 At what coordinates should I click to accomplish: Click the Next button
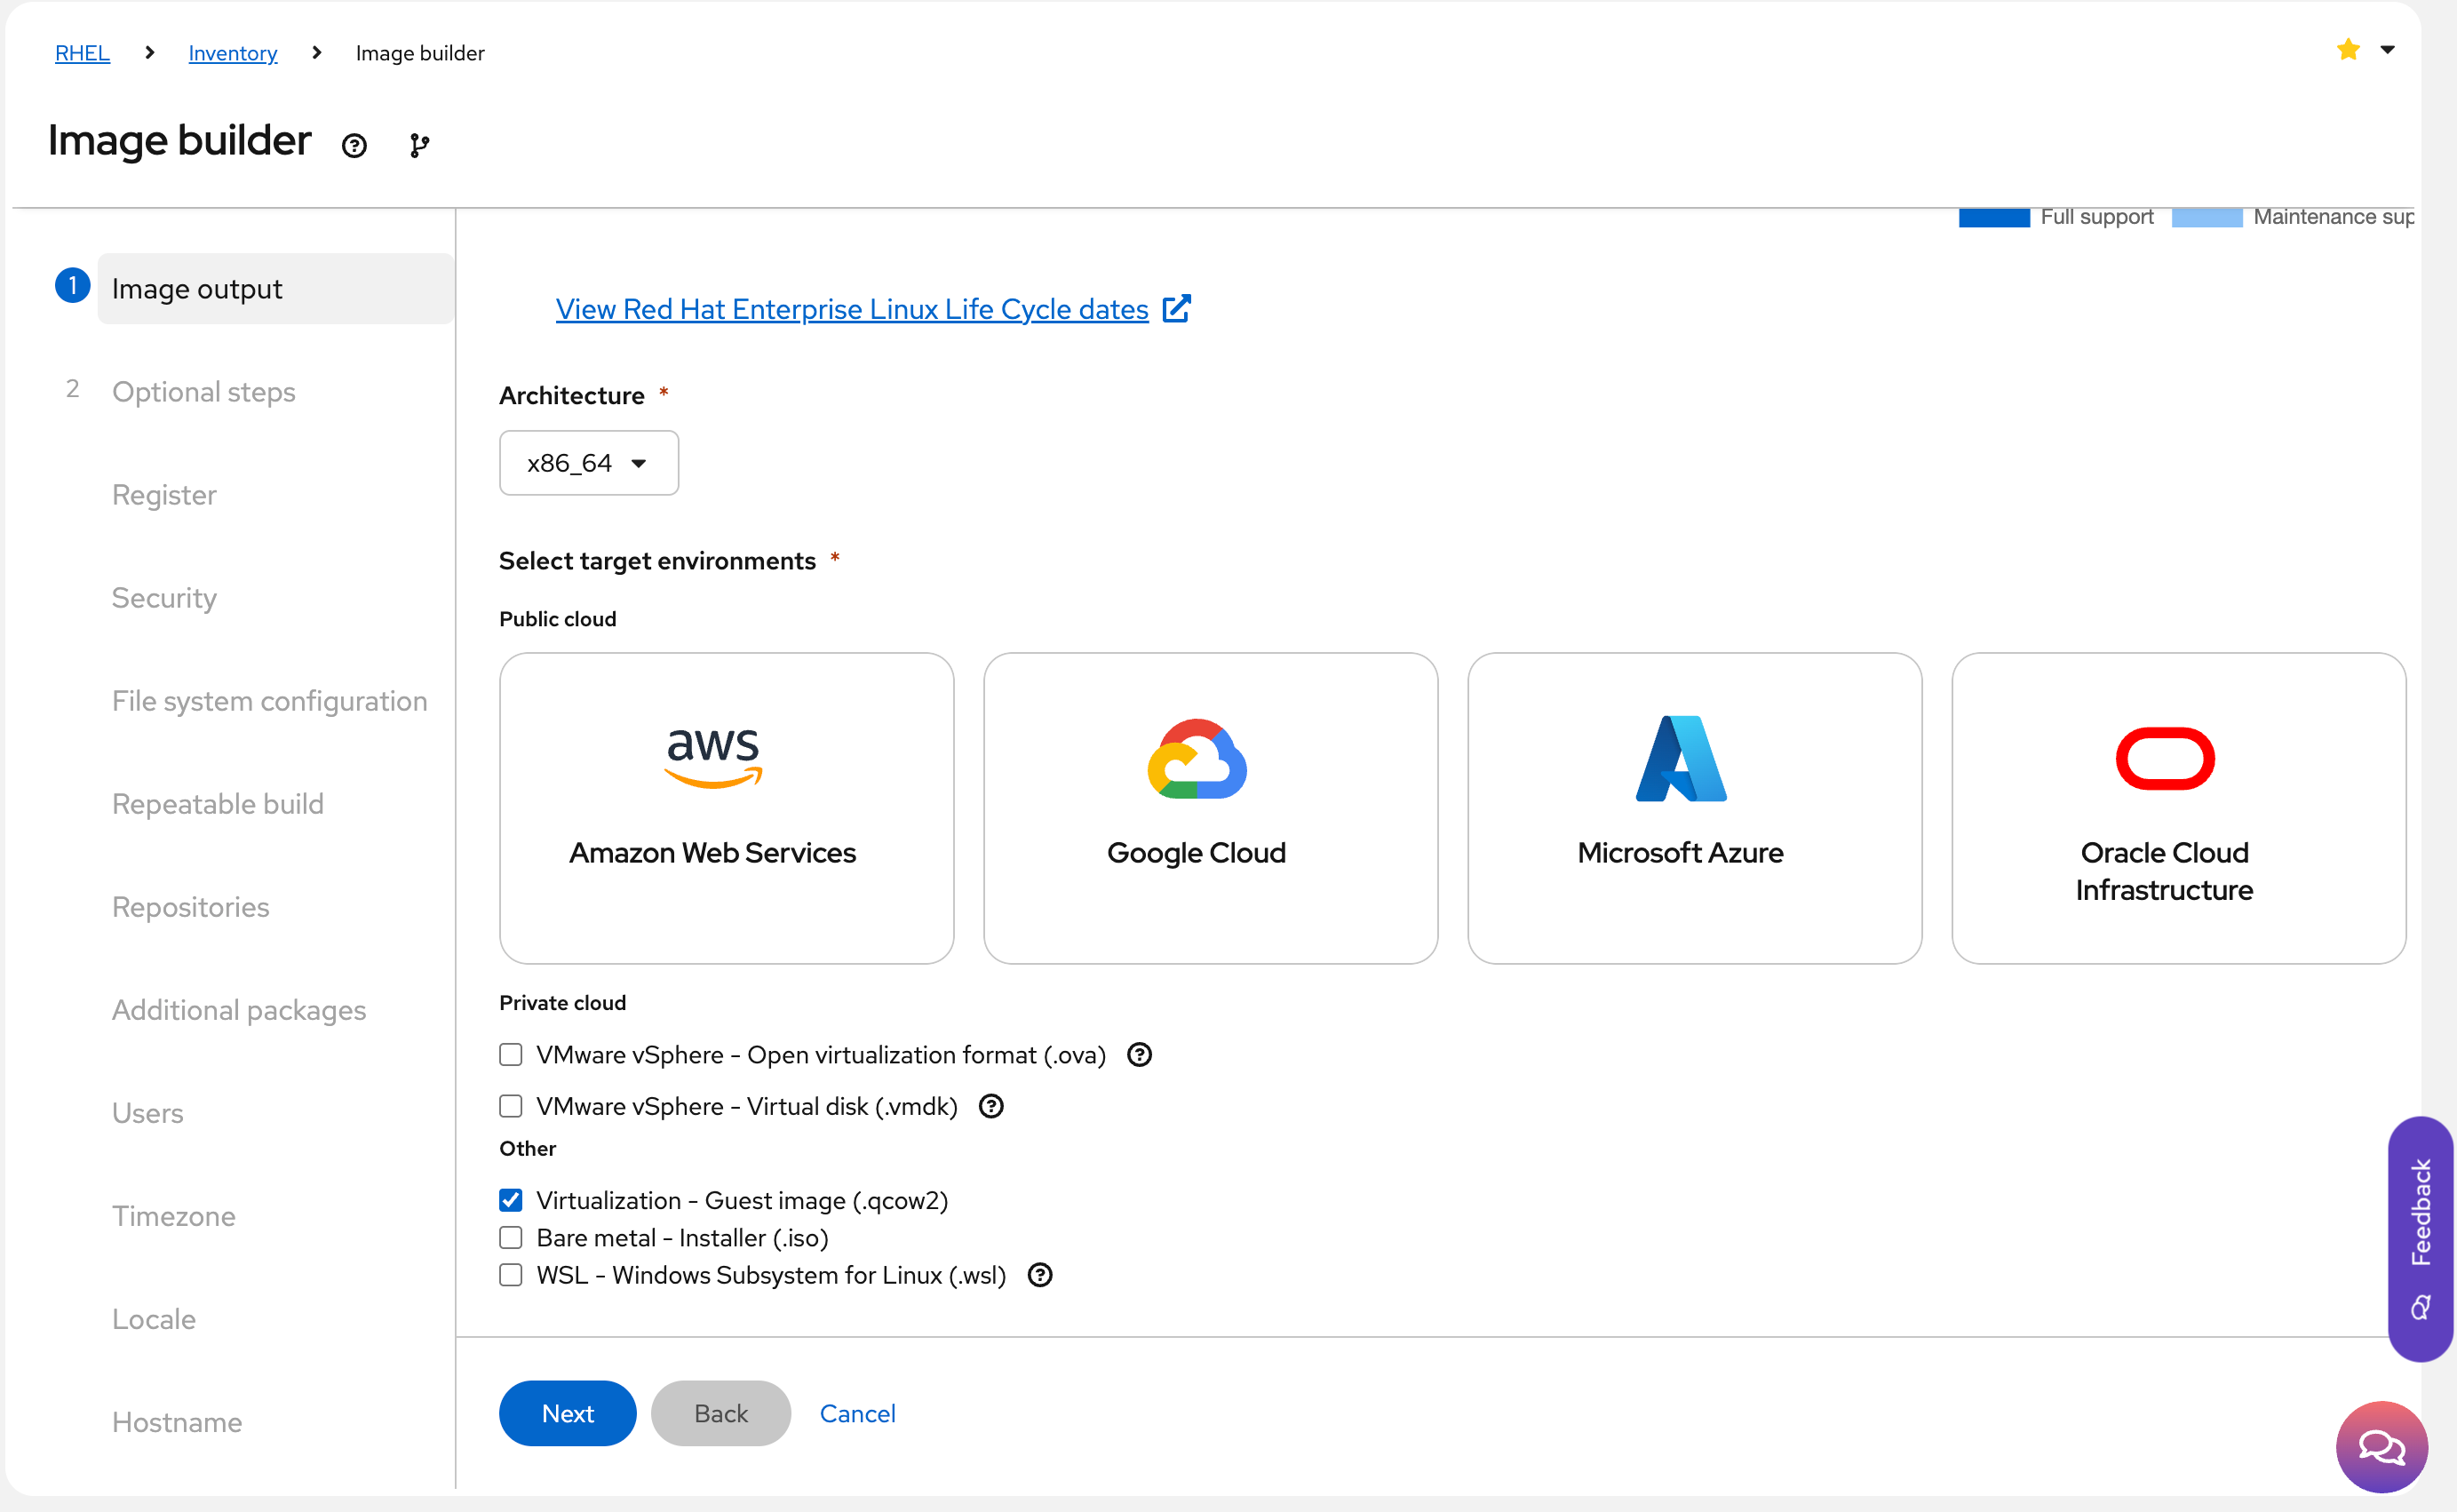pos(567,1413)
